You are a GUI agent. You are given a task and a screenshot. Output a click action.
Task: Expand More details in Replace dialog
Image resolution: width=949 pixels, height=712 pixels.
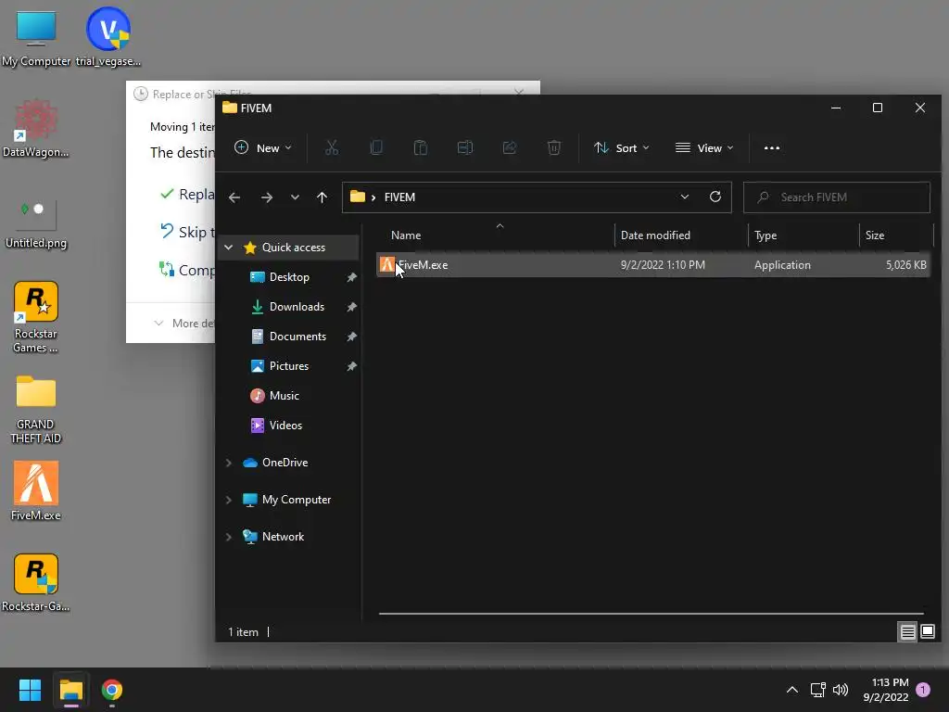[184, 324]
